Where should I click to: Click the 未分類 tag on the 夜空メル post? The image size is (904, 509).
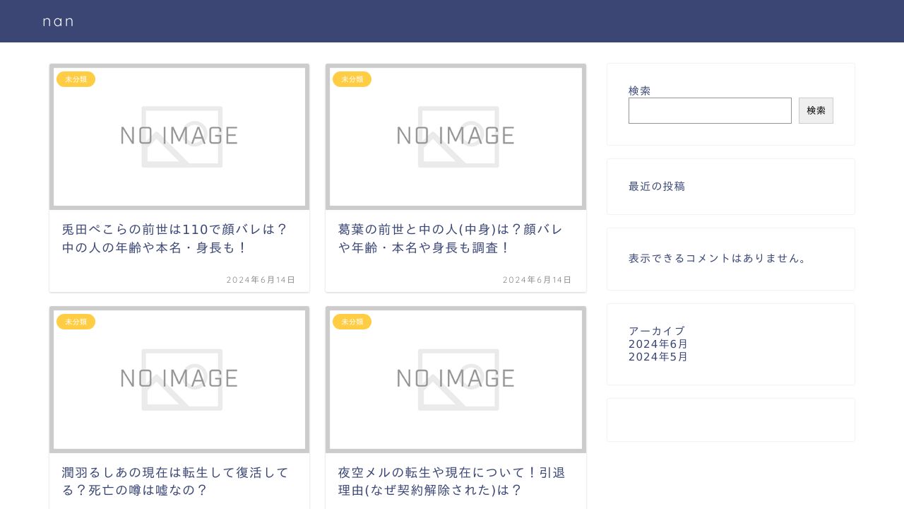[352, 322]
